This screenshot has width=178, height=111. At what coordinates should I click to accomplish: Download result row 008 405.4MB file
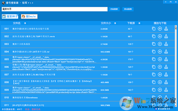pos(166,82)
